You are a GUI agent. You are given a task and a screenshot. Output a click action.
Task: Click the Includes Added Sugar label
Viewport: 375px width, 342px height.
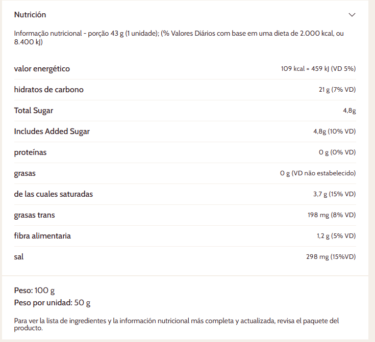click(52, 131)
